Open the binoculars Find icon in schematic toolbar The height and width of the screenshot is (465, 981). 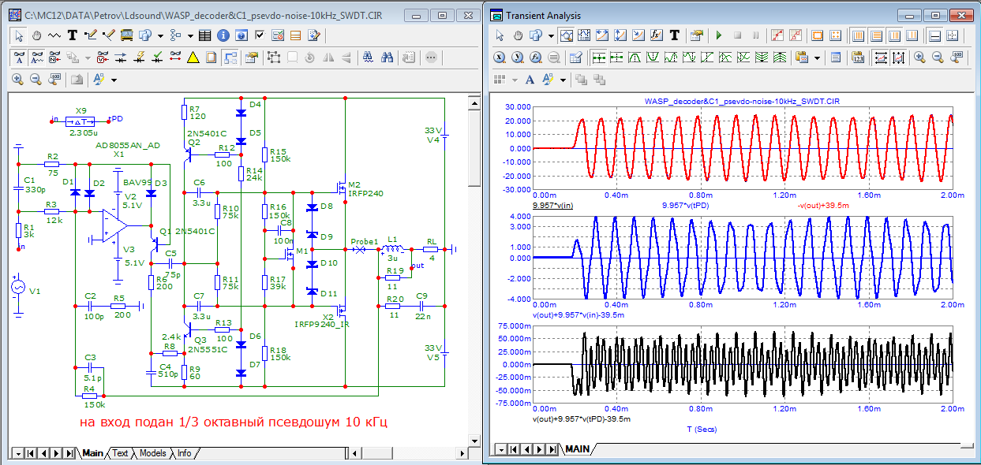(388, 57)
